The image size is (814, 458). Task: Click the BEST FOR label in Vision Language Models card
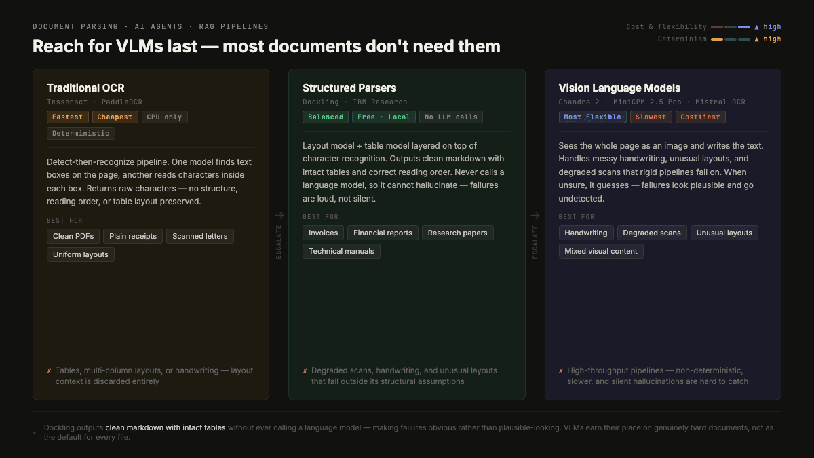point(577,217)
